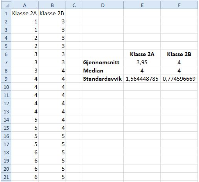Image resolution: width=199 pixels, height=182 pixels.
Task: Select row 1 header
Action: pos(6,13)
